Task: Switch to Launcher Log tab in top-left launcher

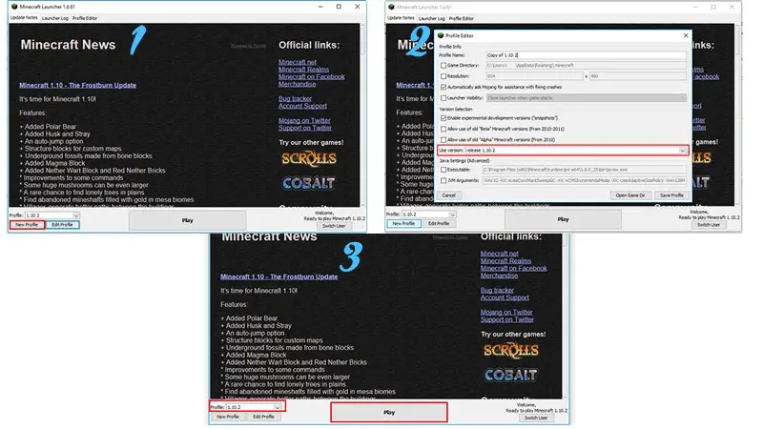Action: tap(55, 18)
